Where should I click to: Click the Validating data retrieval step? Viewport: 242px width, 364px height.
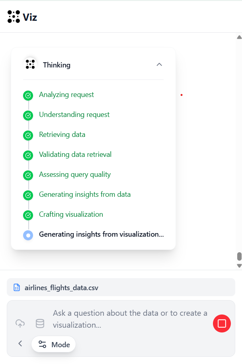tap(75, 154)
